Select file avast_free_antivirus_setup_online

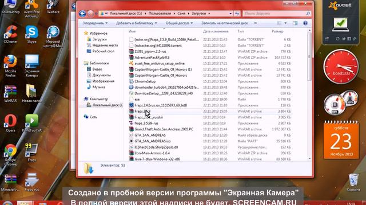coord(160,63)
